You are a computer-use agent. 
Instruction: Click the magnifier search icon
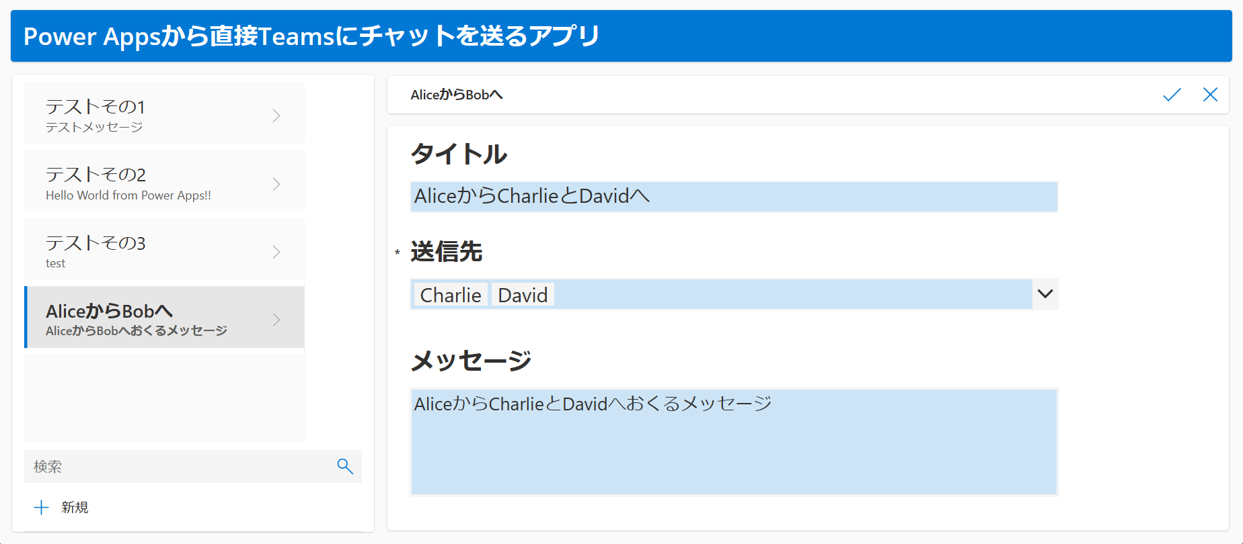[x=345, y=466]
